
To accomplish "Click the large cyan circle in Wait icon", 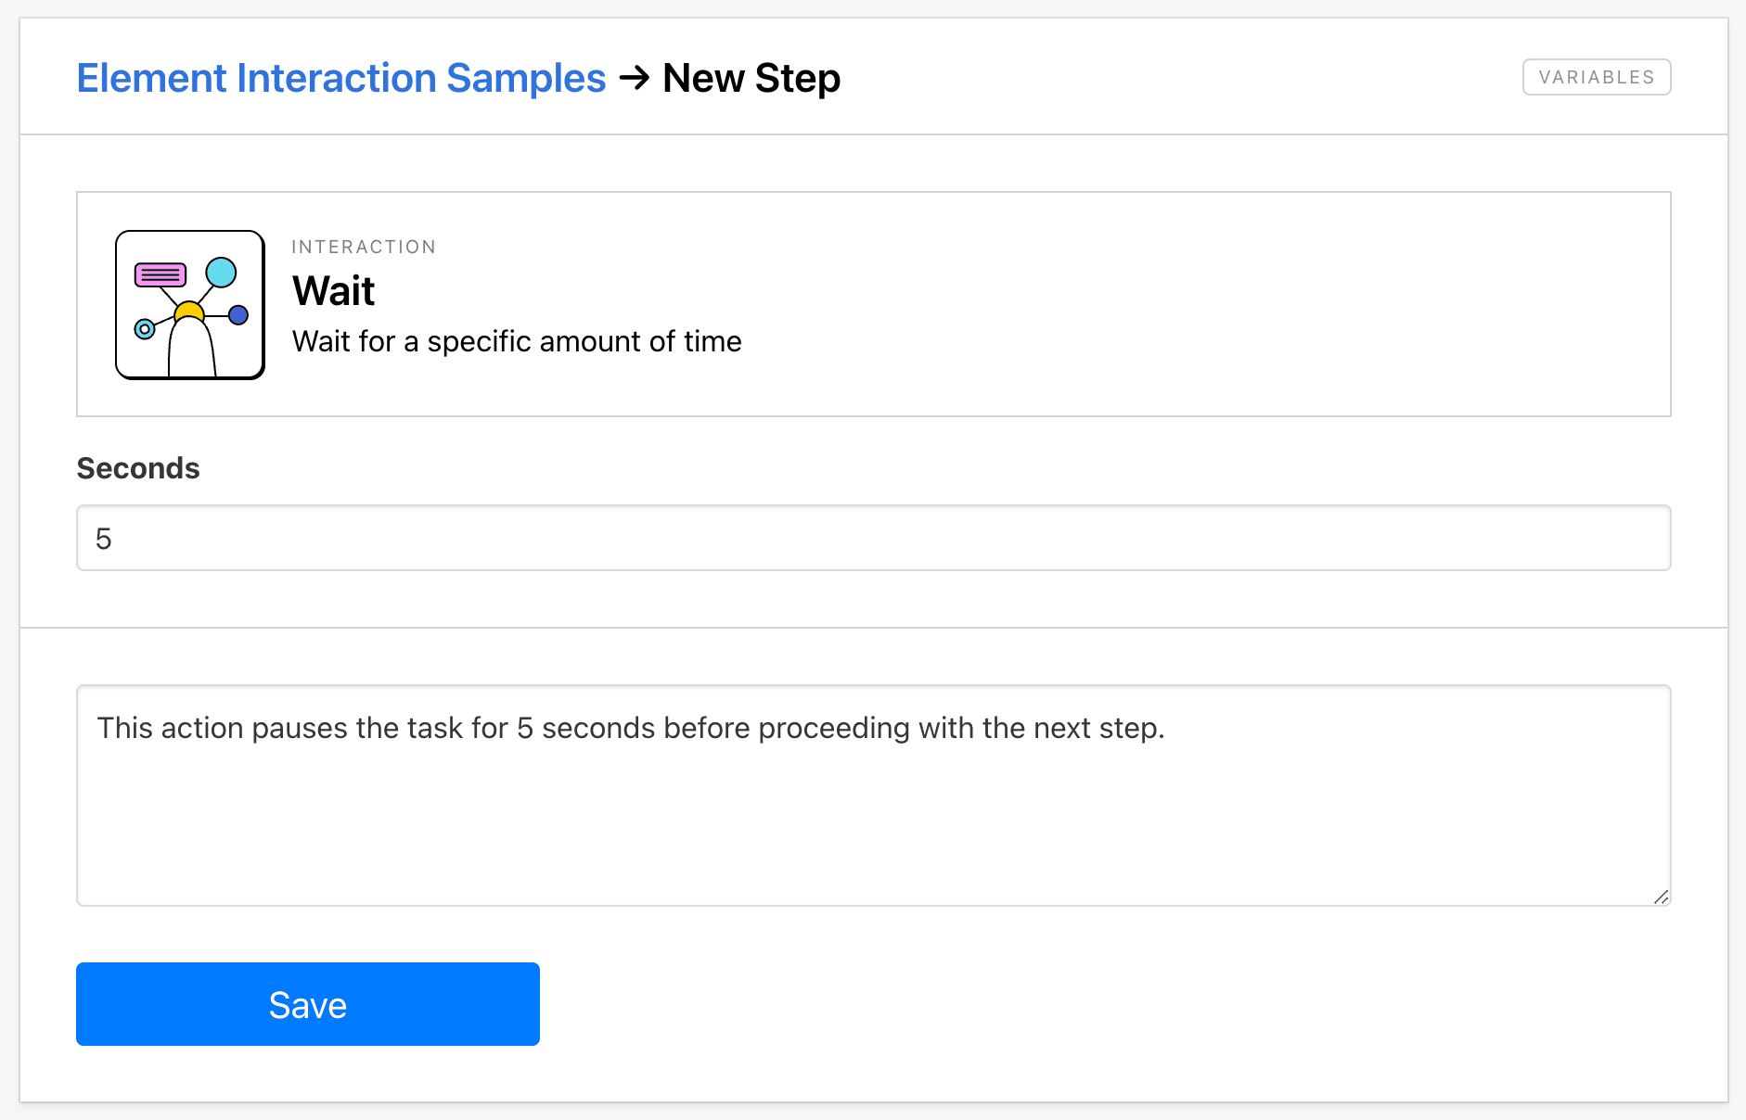I will point(221,272).
